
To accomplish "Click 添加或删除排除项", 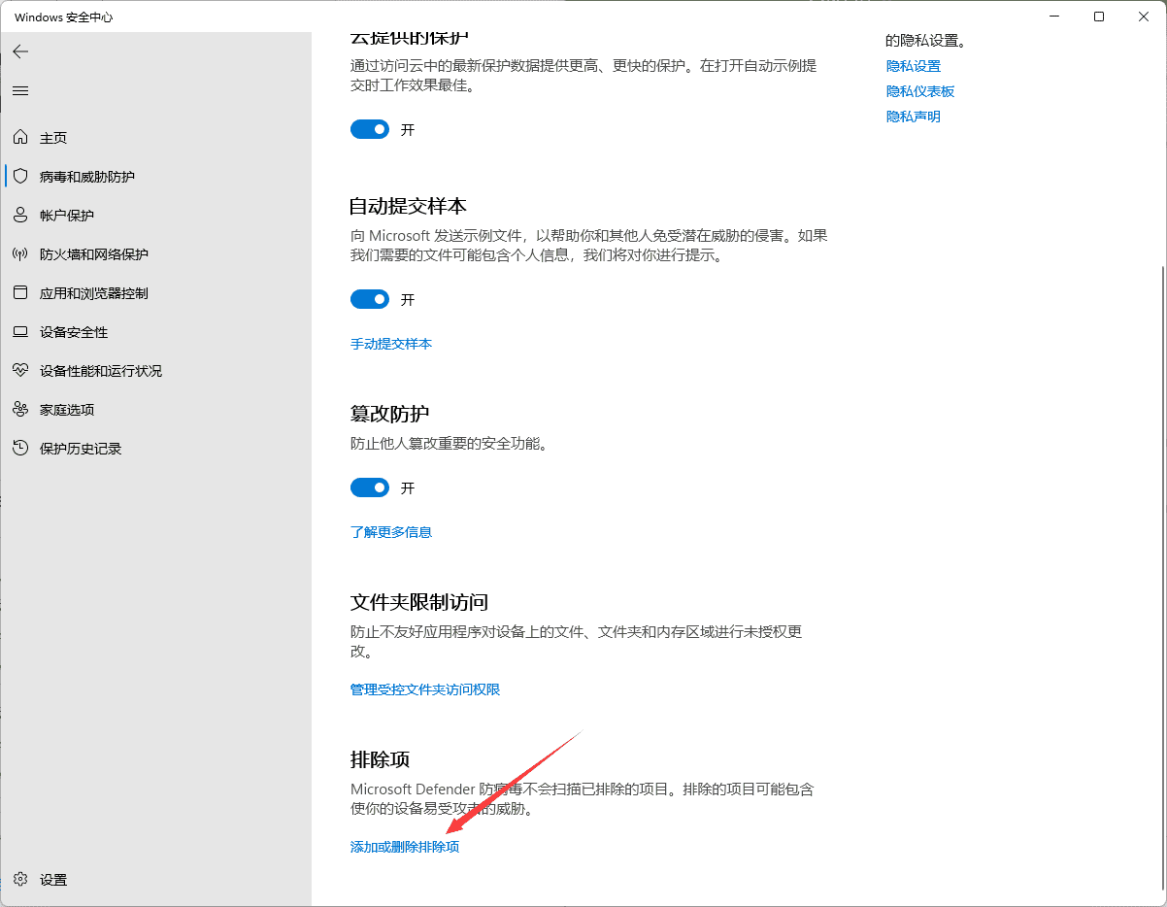I will point(405,846).
